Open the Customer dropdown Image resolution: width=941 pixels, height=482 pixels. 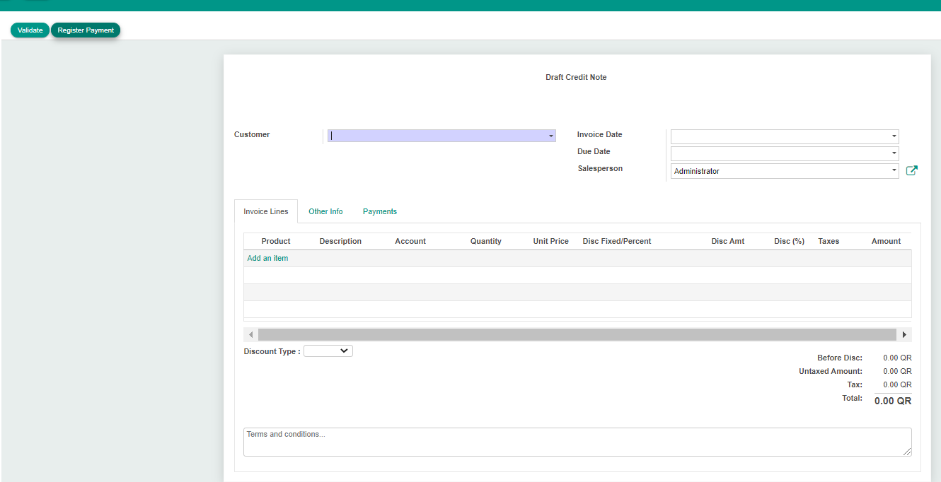click(x=550, y=136)
